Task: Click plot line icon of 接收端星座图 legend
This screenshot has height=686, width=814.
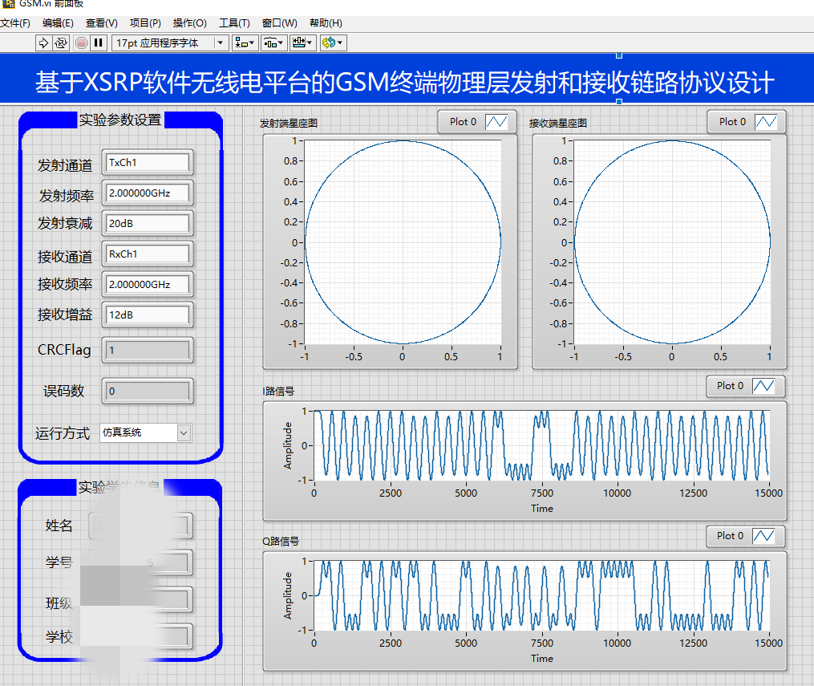Action: point(766,122)
